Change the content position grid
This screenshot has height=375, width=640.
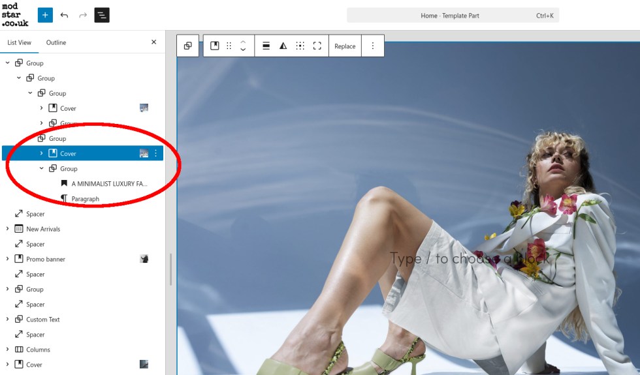pyautogui.click(x=300, y=46)
